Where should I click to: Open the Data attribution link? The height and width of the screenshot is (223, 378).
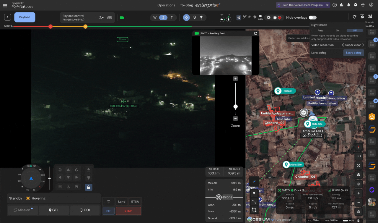click(x=283, y=220)
